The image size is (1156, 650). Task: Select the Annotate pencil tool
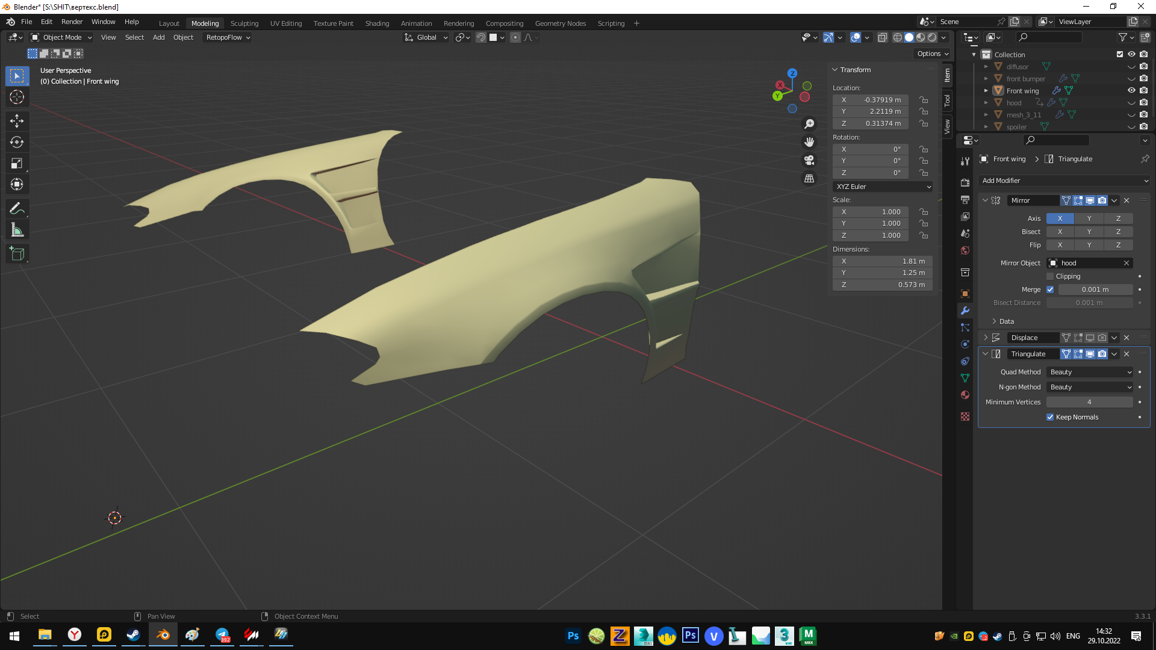[17, 209]
